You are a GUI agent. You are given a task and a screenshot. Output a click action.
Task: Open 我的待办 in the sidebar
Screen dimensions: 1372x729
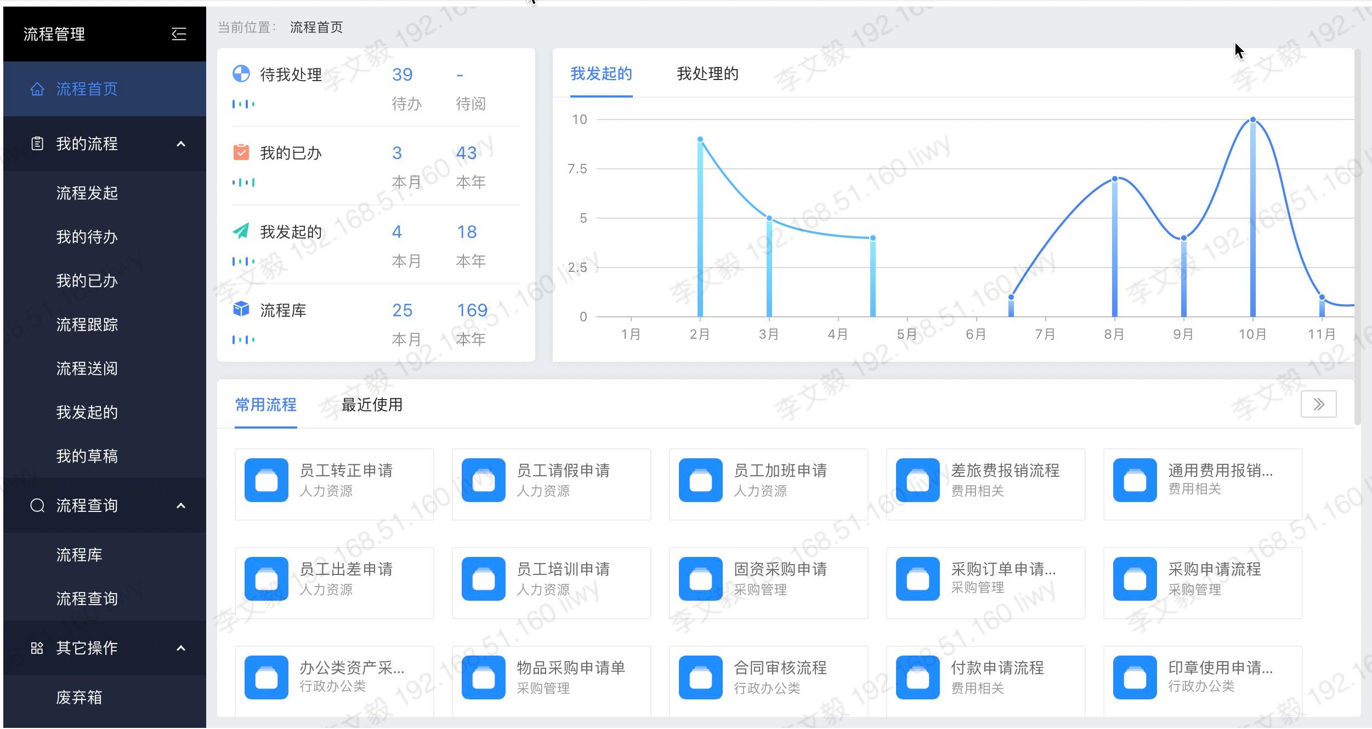click(x=105, y=237)
